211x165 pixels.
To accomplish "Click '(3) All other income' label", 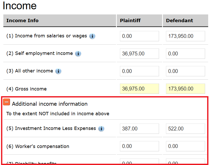I will click(30, 71).
